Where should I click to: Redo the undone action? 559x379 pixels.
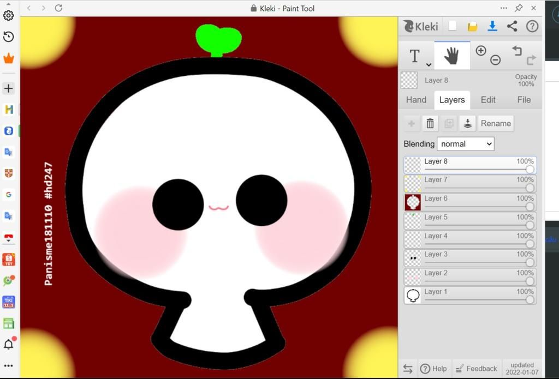[531, 60]
